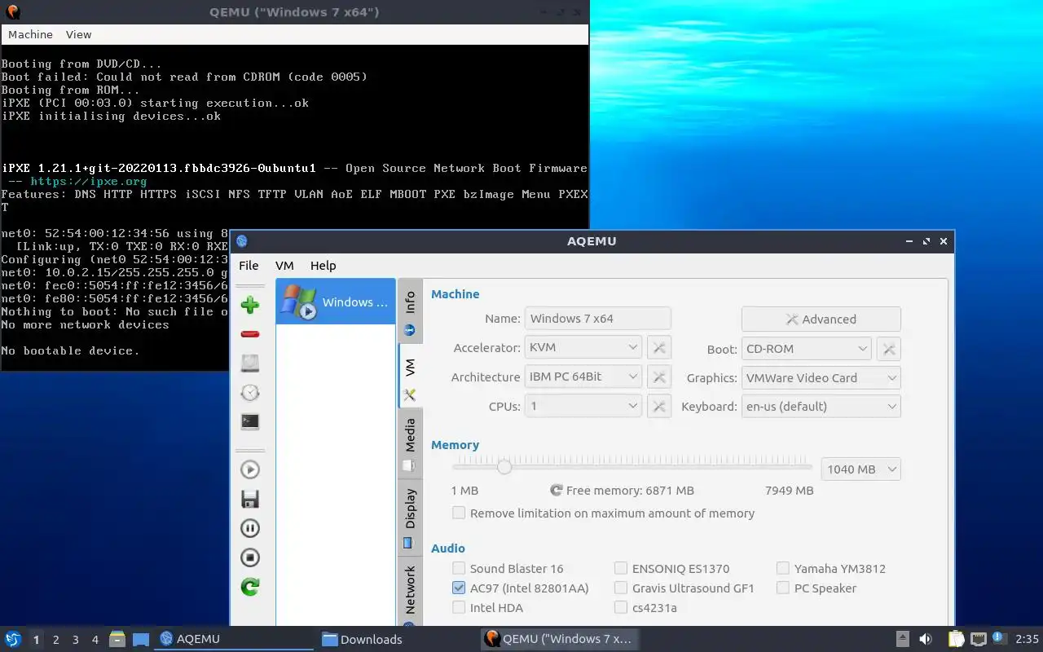
Task: Open the File menu in AQEMU
Action: click(x=249, y=266)
